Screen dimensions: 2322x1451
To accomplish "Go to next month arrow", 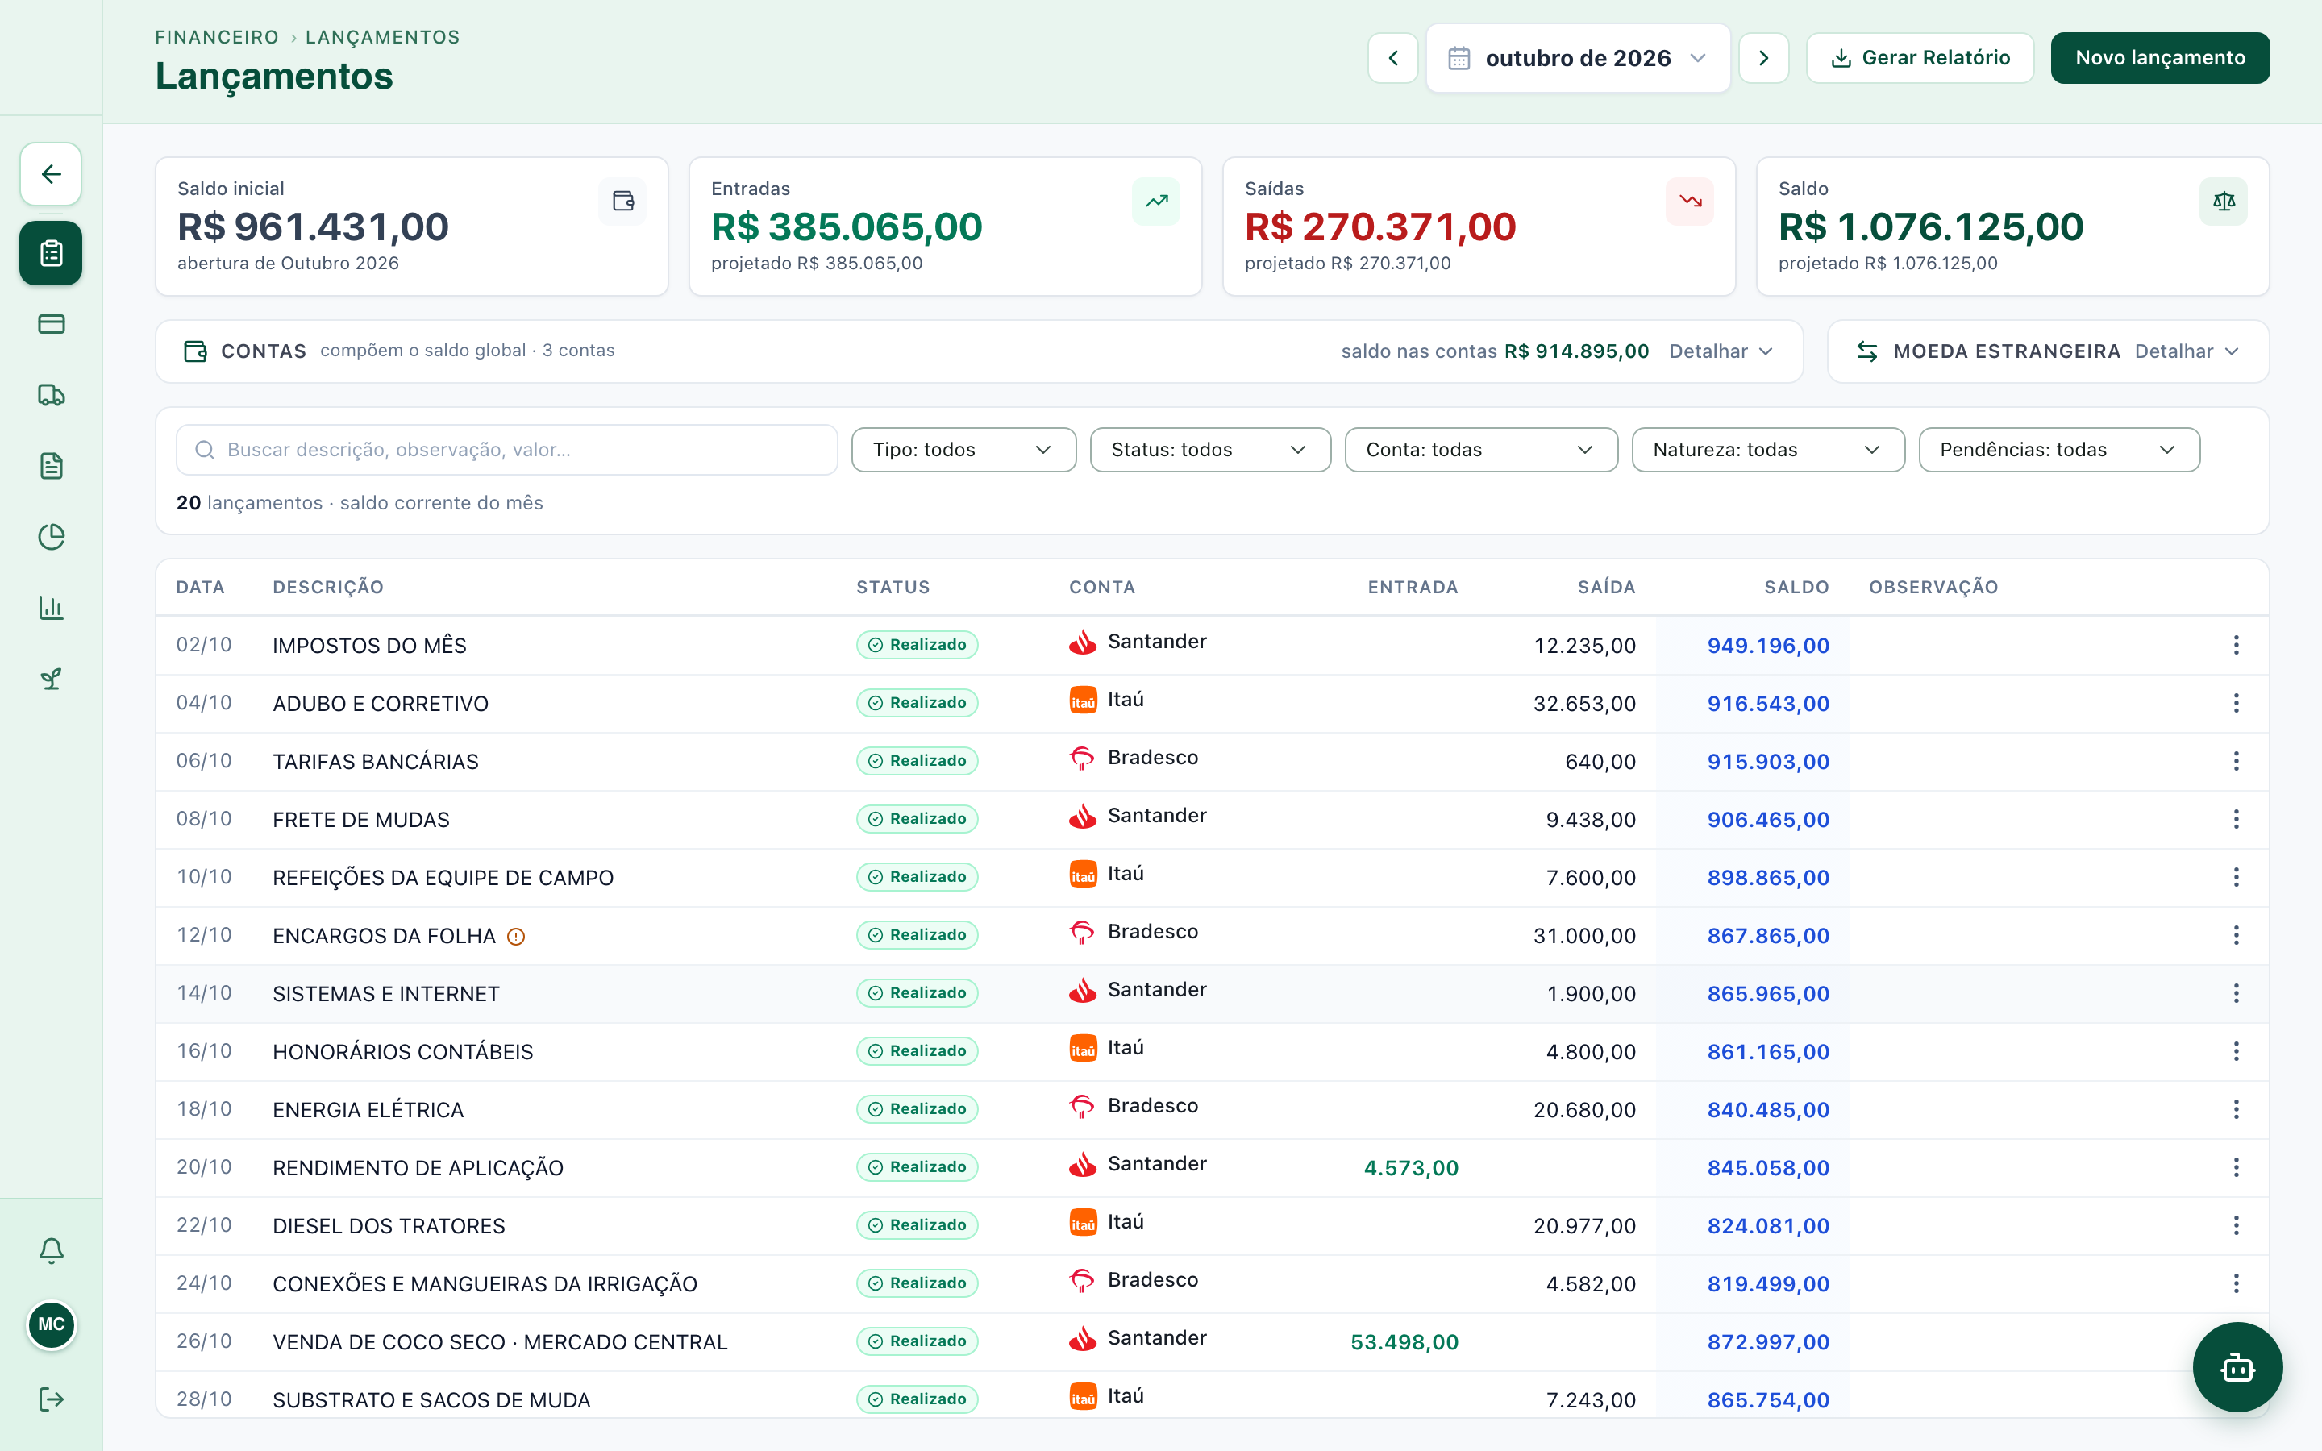I will (1763, 57).
